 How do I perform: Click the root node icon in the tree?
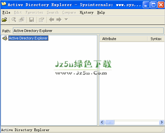[5, 38]
